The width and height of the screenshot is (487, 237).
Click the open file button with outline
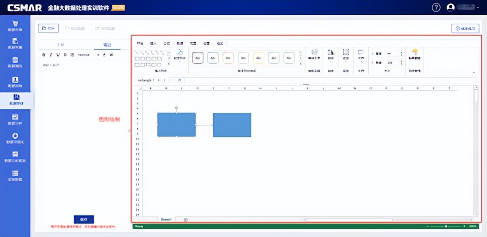tap(48, 28)
